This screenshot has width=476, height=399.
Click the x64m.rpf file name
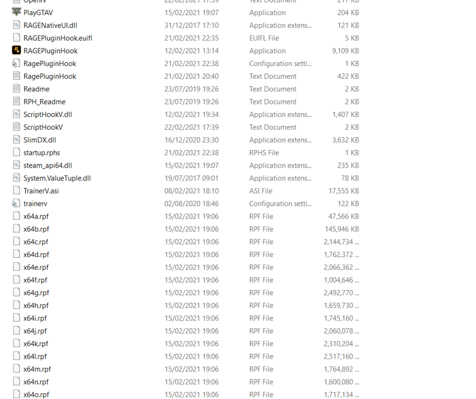(x=37, y=369)
